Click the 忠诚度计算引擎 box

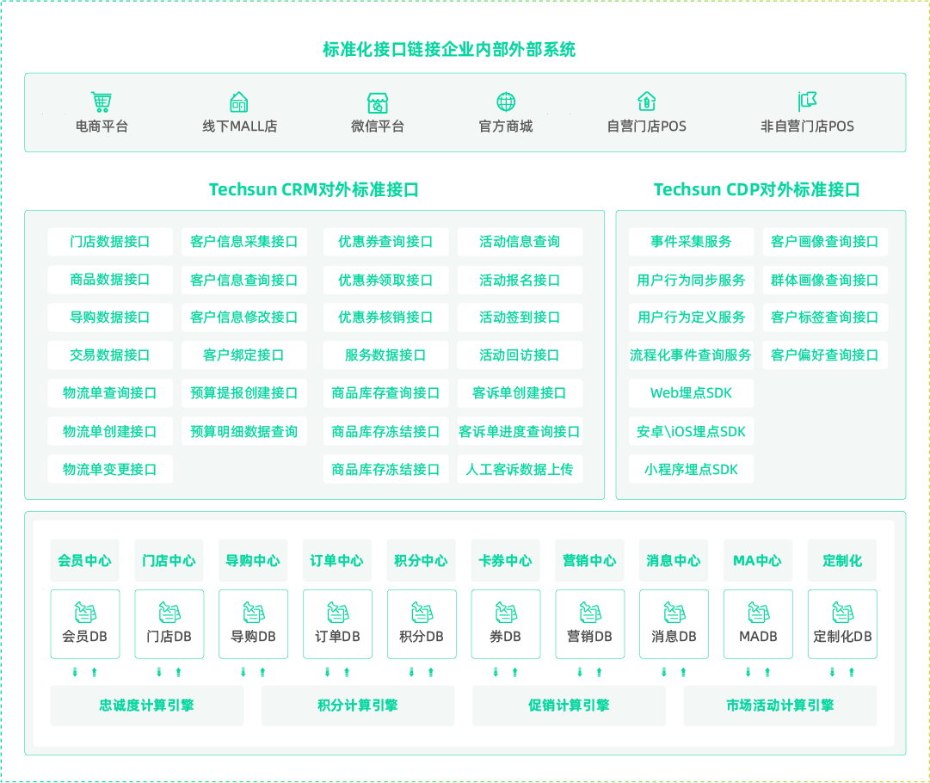[x=147, y=706]
